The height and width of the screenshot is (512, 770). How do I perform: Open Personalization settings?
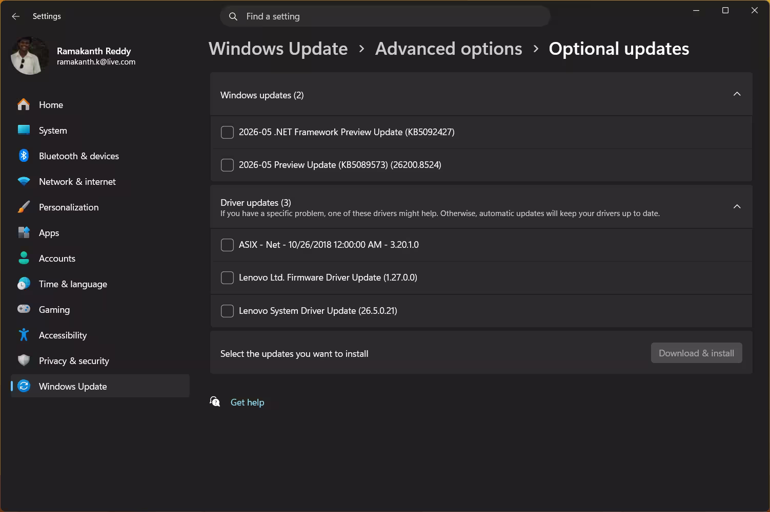[x=100, y=207]
